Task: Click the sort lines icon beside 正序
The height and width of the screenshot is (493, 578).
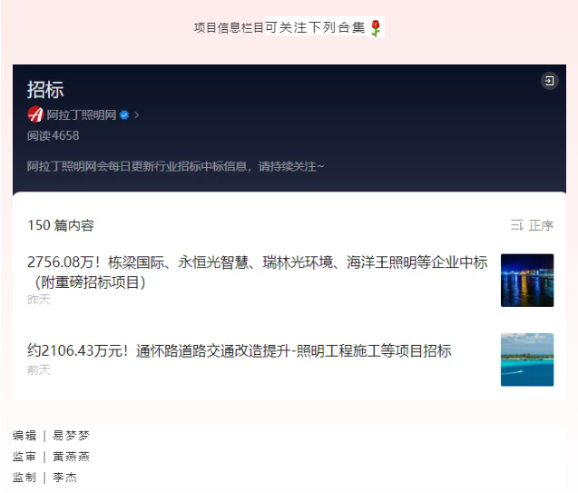Action: click(517, 225)
